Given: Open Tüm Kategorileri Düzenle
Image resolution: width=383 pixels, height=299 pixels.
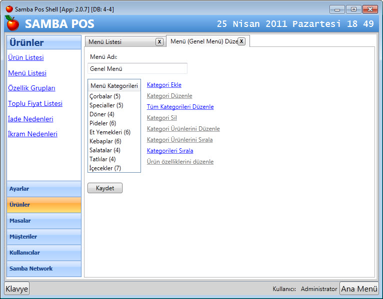Looking at the screenshot, I should click(x=180, y=107).
